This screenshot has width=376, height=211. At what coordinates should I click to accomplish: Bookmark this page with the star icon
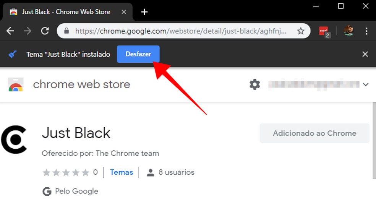click(x=301, y=31)
